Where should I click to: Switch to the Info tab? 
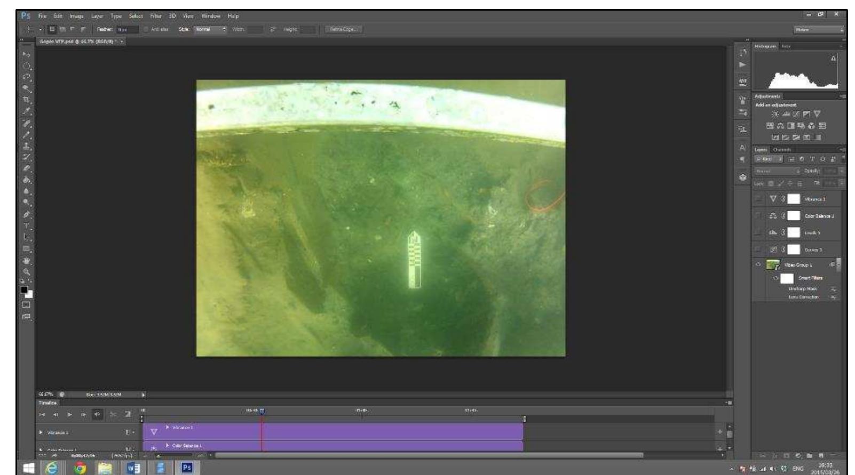[x=786, y=47]
